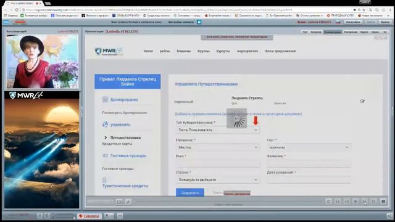Open the dropdown in presentation bottom toolbar
This screenshot has width=395, height=222.
tap(100, 202)
